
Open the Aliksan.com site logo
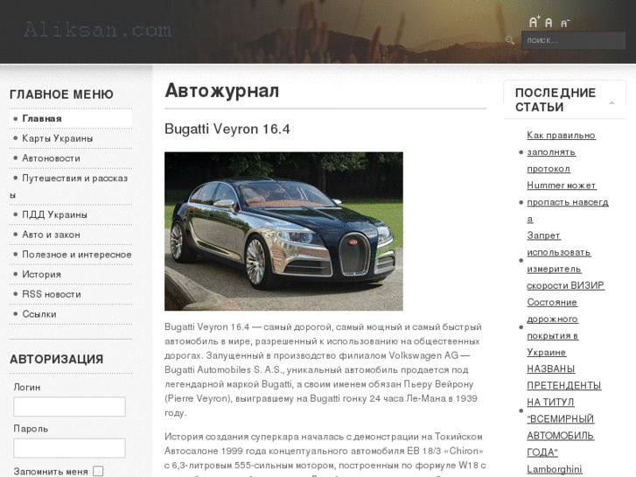point(97,30)
